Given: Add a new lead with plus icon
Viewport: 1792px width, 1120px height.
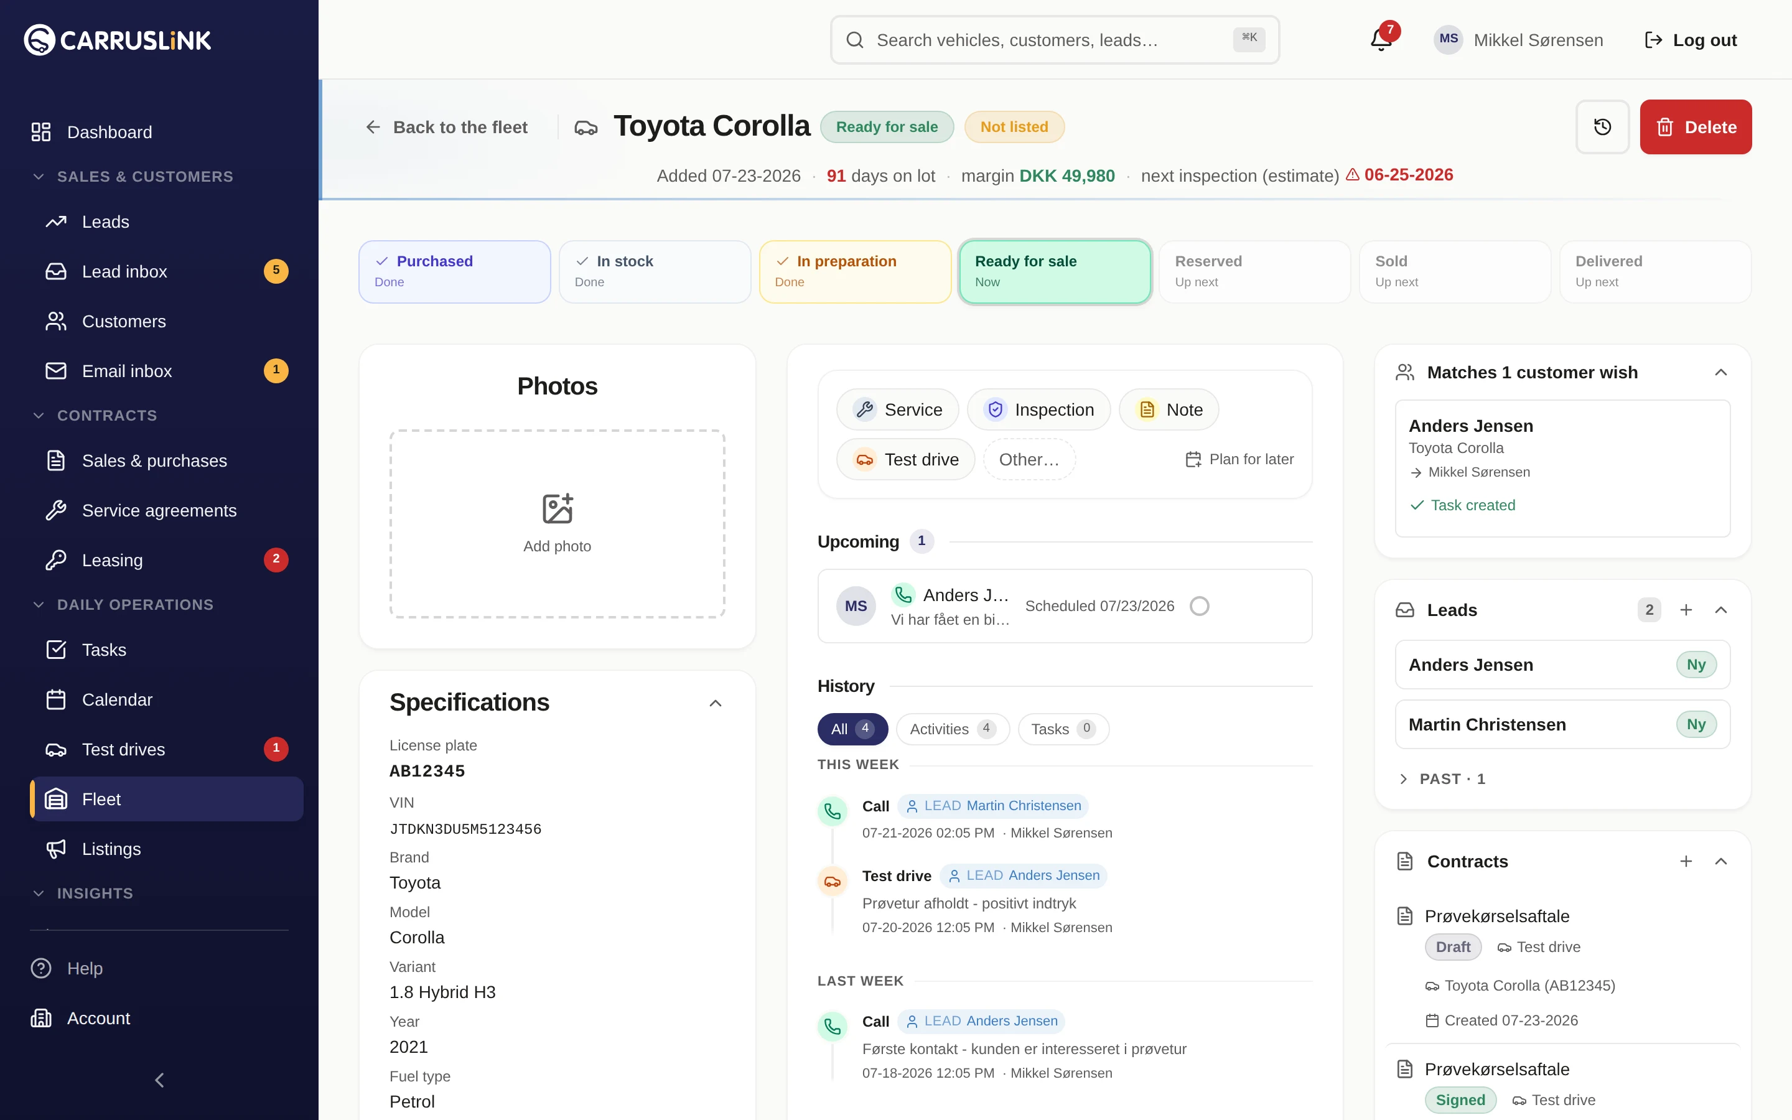Looking at the screenshot, I should (1686, 610).
